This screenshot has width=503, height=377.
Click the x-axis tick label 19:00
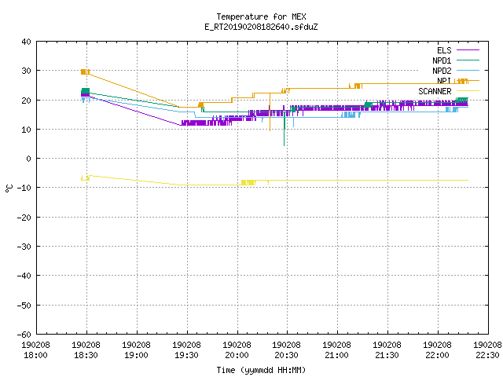click(136, 355)
